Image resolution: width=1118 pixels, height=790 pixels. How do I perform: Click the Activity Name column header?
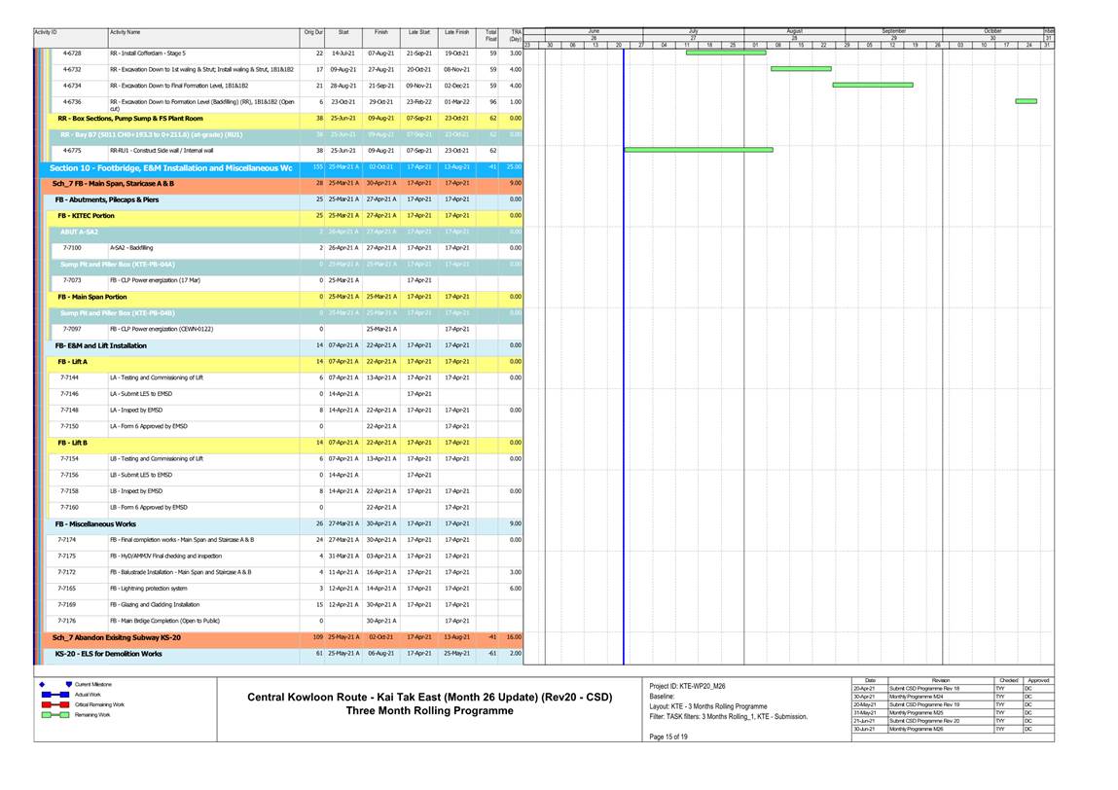(125, 33)
